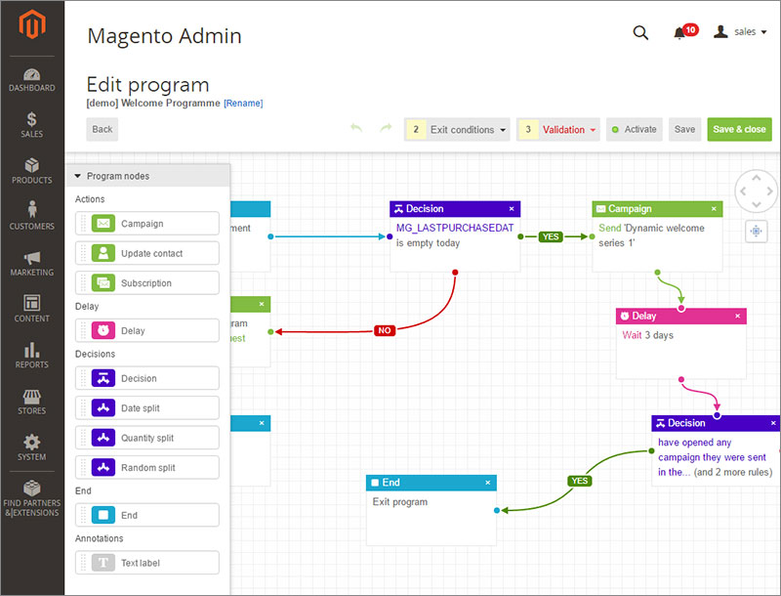The height and width of the screenshot is (596, 781).
Task: Close the End node on the canvas
Action: coord(487,483)
